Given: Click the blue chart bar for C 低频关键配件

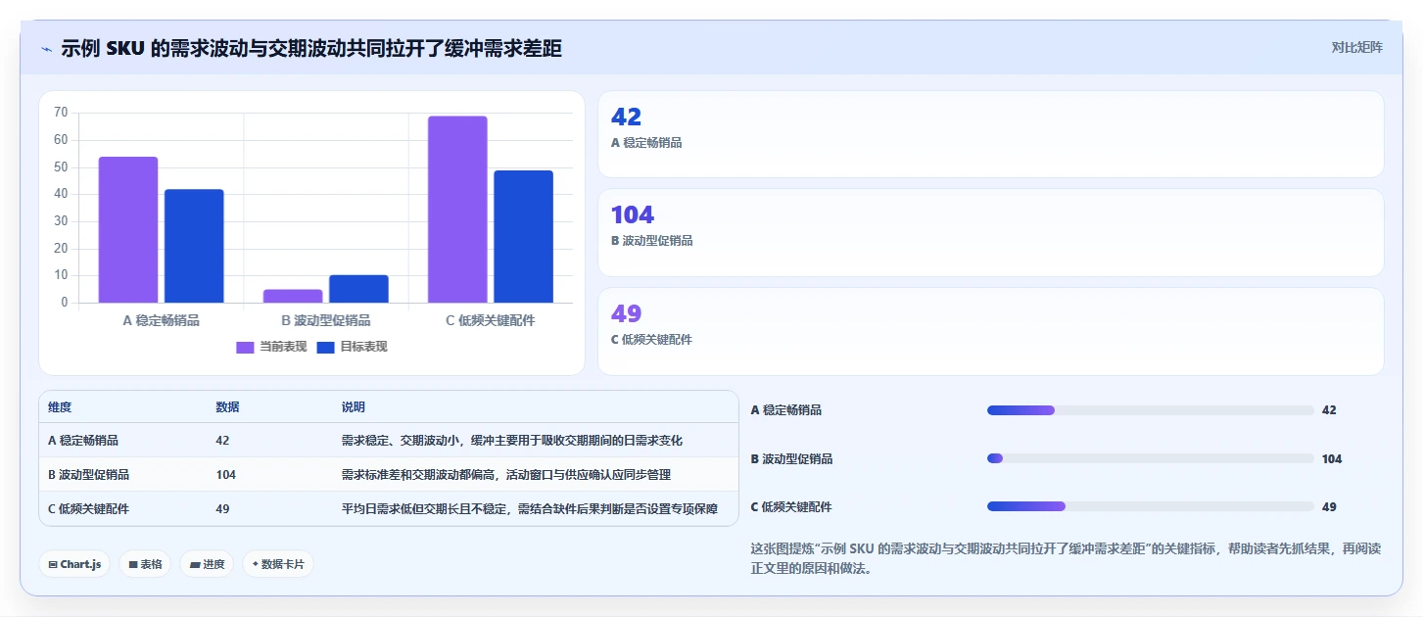Looking at the screenshot, I should pyautogui.click(x=523, y=236).
